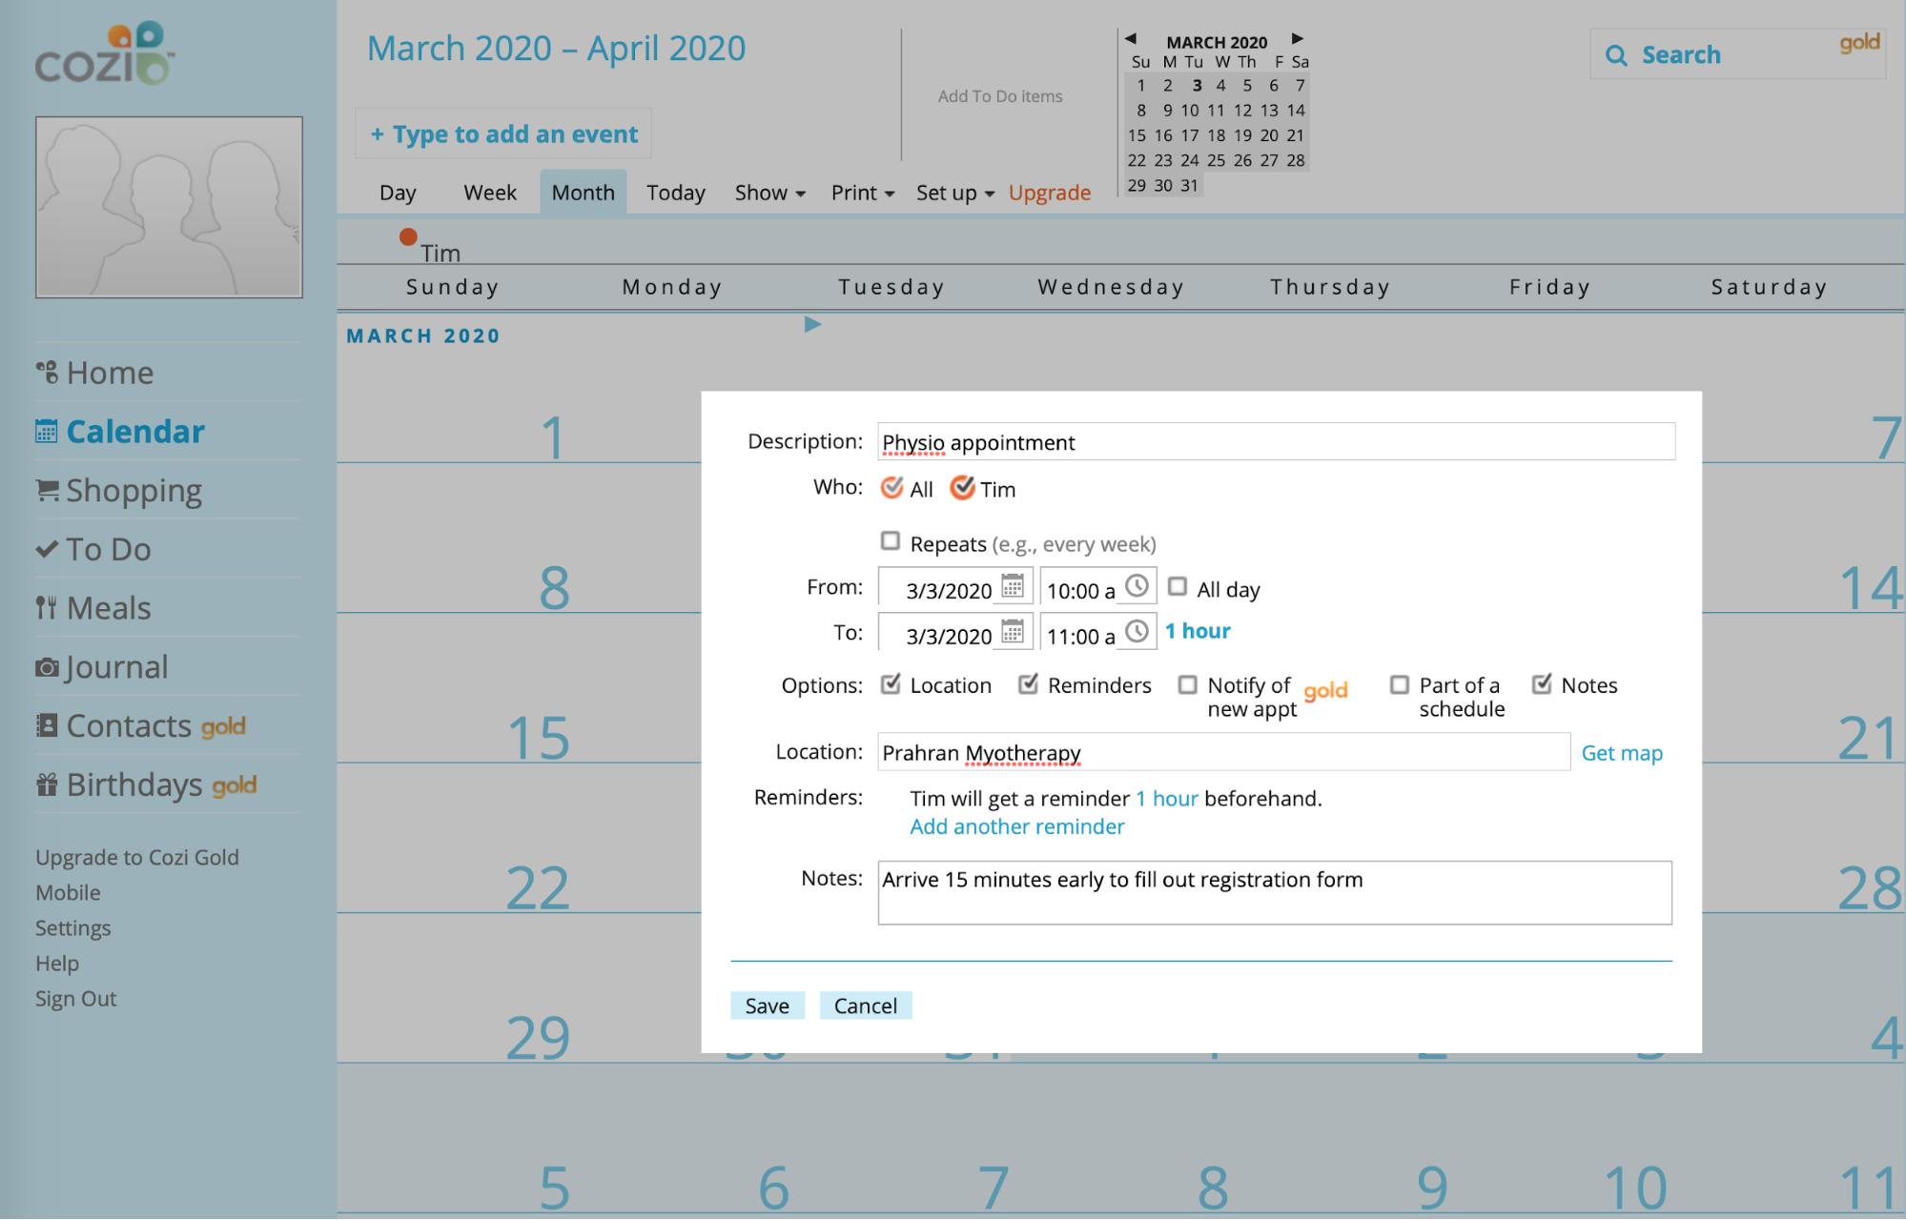This screenshot has width=1906, height=1220.
Task: Uncheck the Notes option checkbox
Action: click(x=1542, y=684)
